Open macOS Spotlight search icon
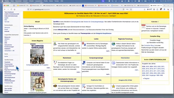This screenshot has height=98, width=174. [152, 1]
